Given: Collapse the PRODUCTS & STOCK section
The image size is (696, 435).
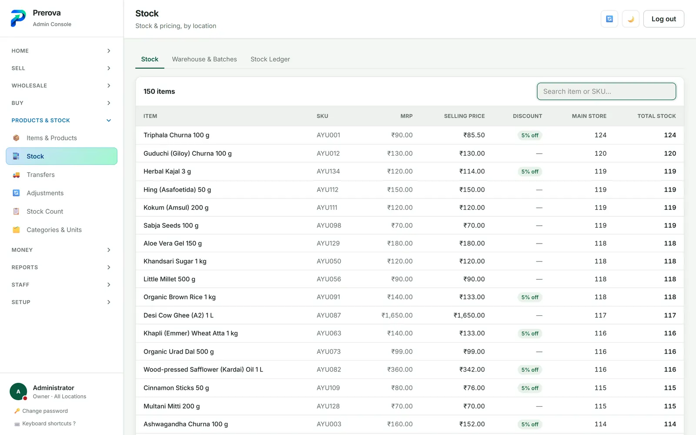Looking at the screenshot, I should point(61,120).
